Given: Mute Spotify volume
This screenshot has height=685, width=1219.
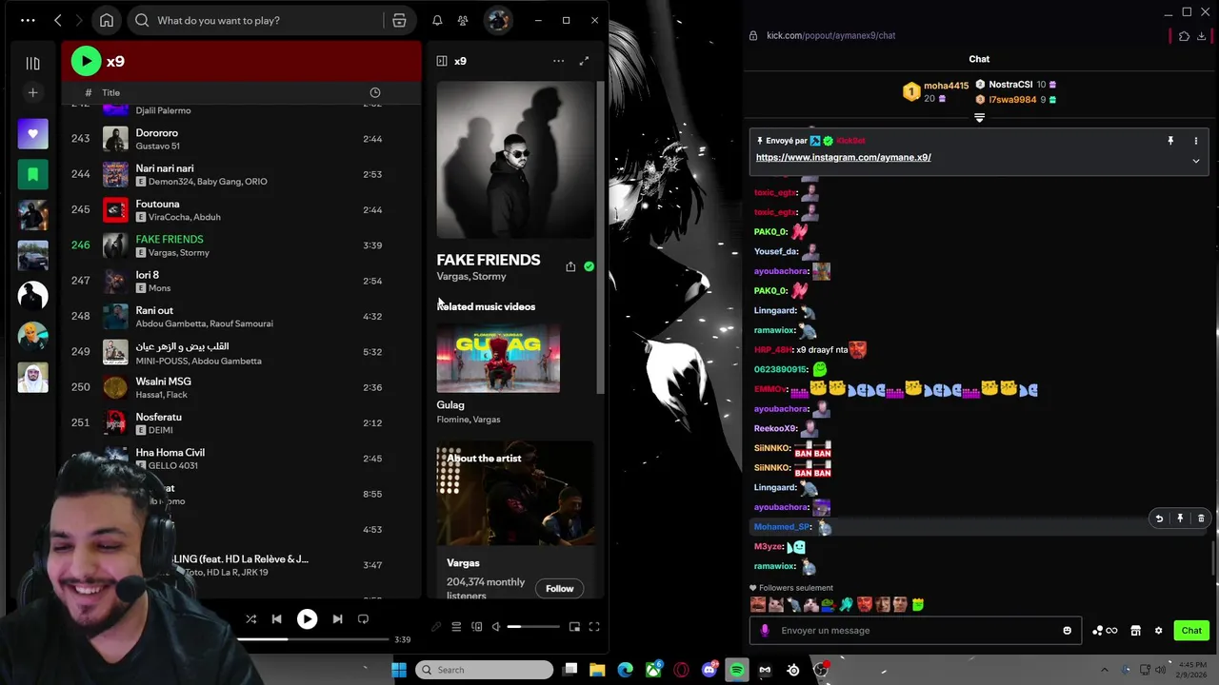Looking at the screenshot, I should coord(496,626).
